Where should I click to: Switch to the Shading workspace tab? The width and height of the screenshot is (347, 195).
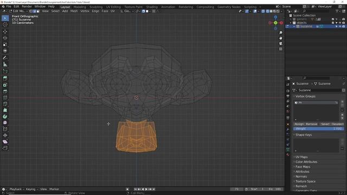click(x=152, y=7)
